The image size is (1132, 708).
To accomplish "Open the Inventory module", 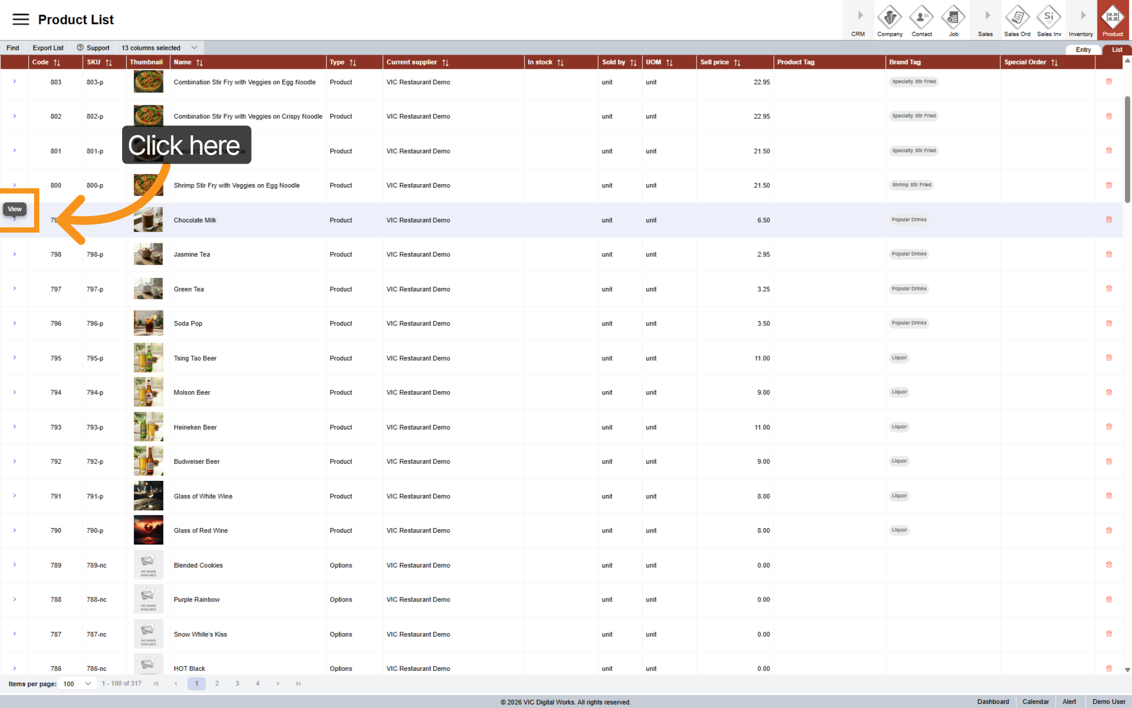I will [x=1081, y=20].
